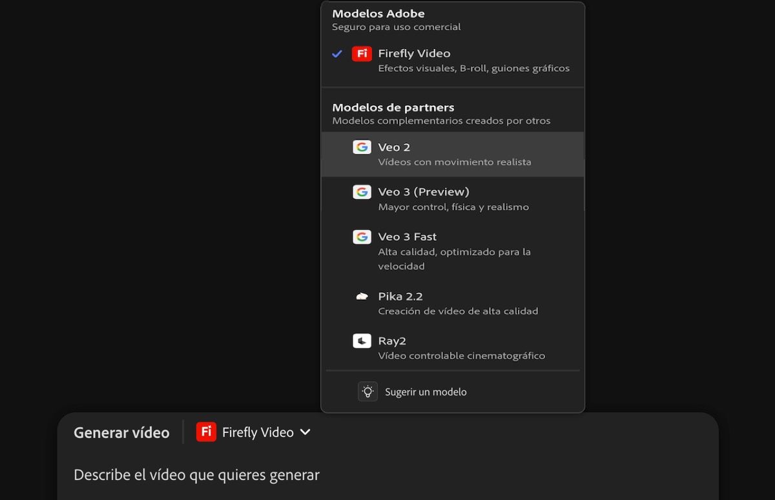The width and height of the screenshot is (775, 500).
Task: Click the Google icon beside Veo 3 Fast
Action: [x=362, y=237]
